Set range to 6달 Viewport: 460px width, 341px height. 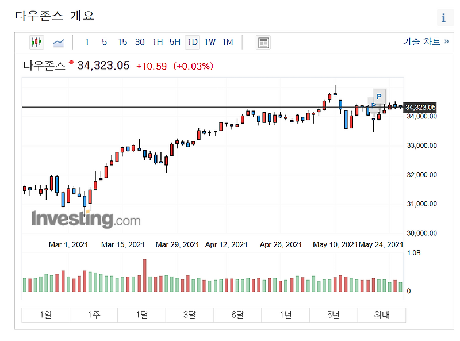(237, 315)
